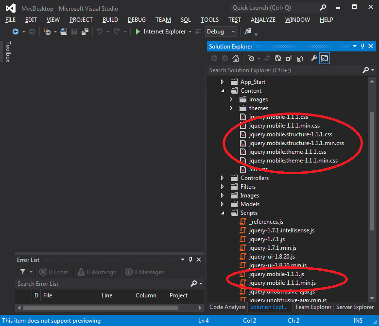Click the Search Error List magnifier icon
Screen dimensions: 379x326
coord(193,283)
